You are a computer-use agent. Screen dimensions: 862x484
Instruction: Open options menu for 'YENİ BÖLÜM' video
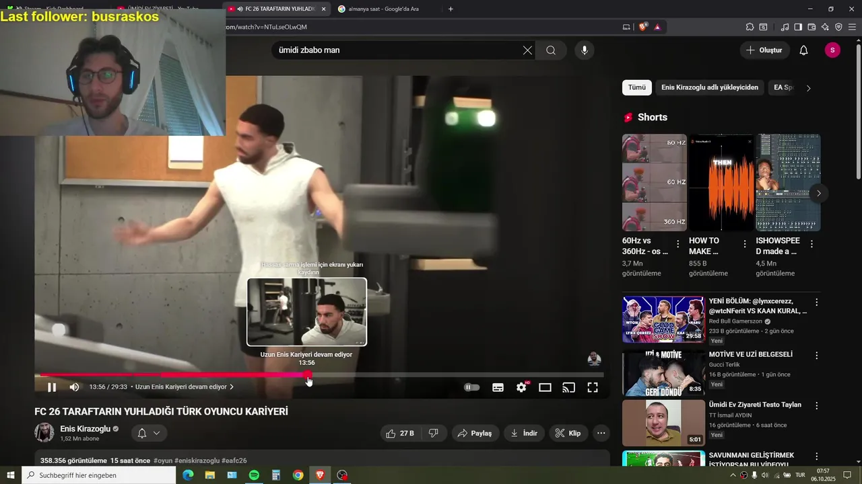(817, 302)
